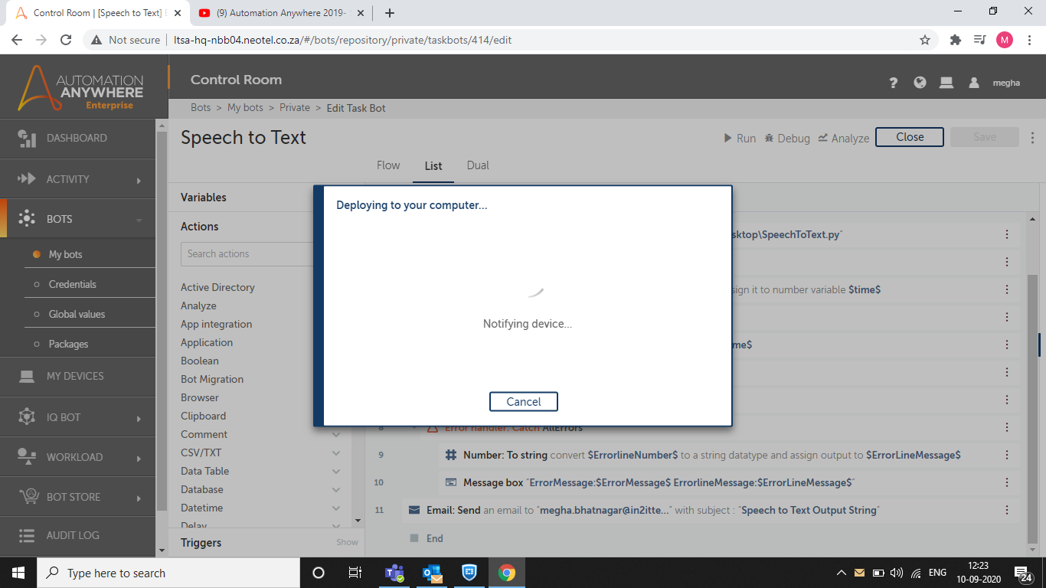Start Debug with the bug icon
The width and height of the screenshot is (1046, 588).
pos(769,138)
